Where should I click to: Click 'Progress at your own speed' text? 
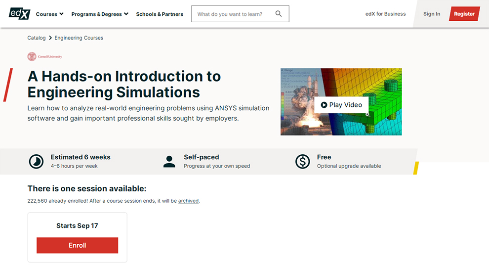[217, 166]
